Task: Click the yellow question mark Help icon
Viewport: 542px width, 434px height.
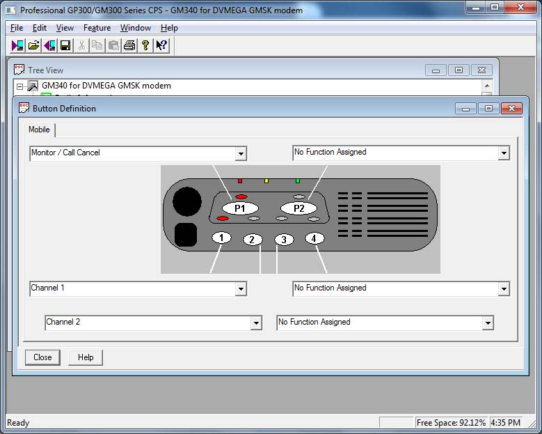Action: click(145, 45)
